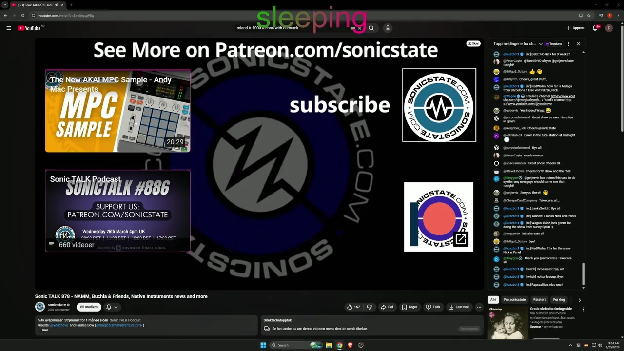Open the sonicstate channel name link
The image size is (624, 351).
pos(57,305)
